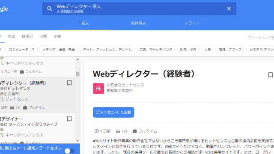
Task: Filter by 販売、小売 chip
Action: click(x=188, y=50)
